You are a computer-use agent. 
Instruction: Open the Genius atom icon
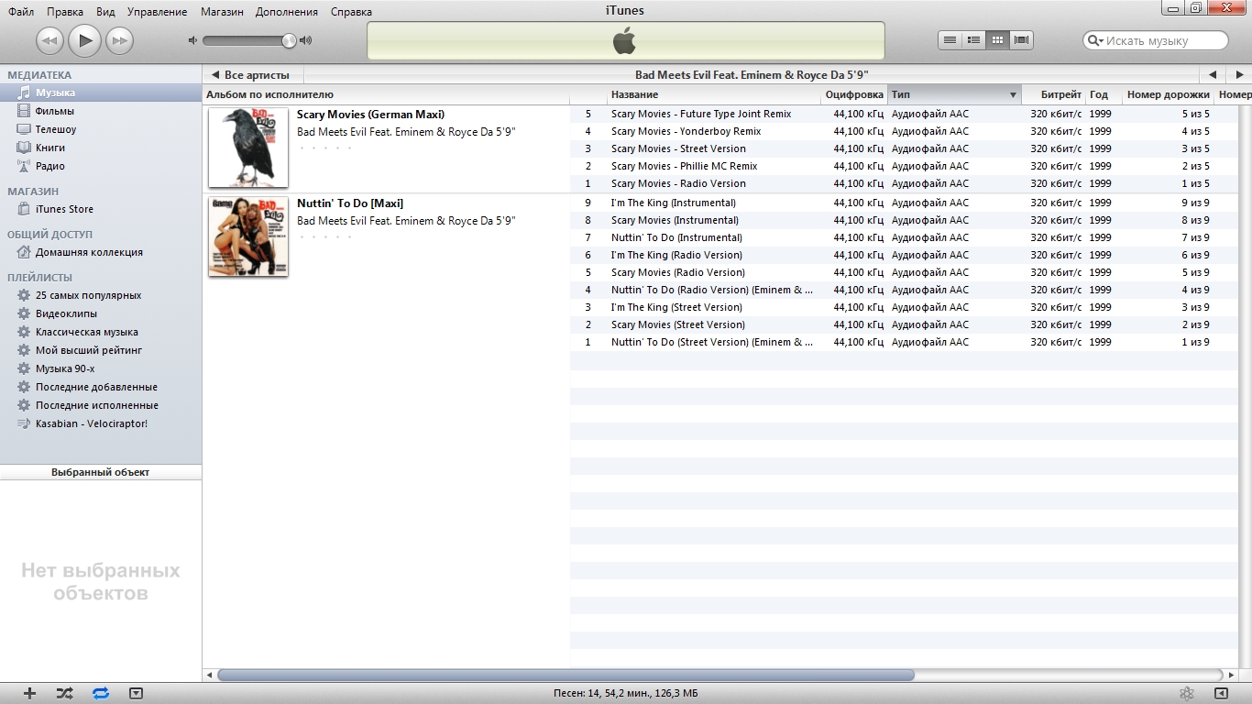click(1186, 693)
